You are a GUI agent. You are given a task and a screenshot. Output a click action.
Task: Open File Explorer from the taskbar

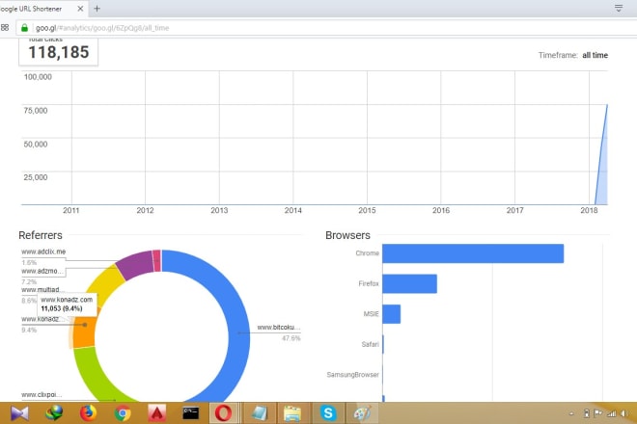pyautogui.click(x=292, y=413)
